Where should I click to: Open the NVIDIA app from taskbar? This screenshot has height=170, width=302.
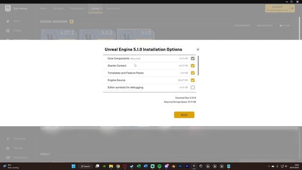coord(104,166)
